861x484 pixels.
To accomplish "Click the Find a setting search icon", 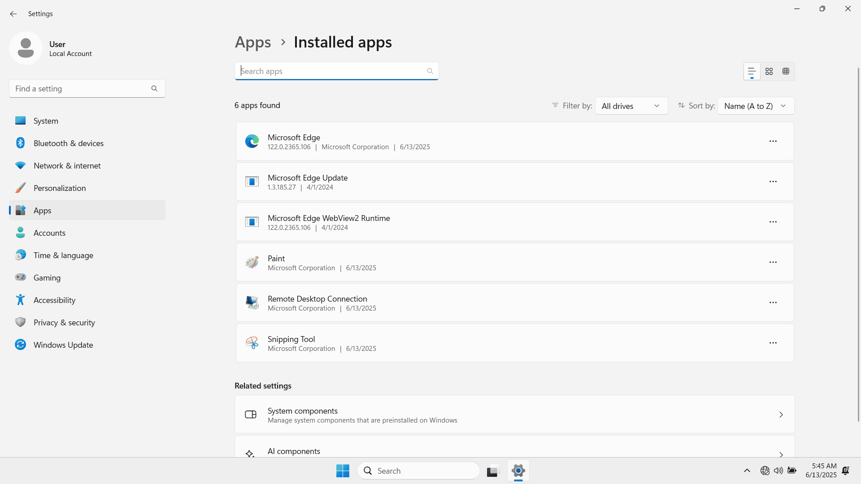I will [154, 89].
